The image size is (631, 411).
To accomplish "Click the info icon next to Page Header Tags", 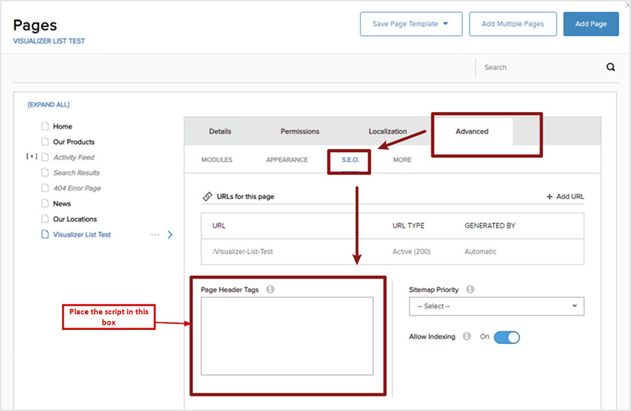I will click(x=270, y=289).
